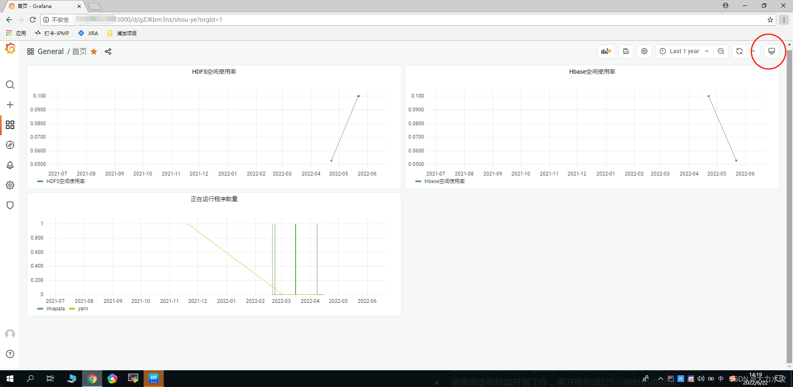
Task: Click the Add panel toolbar icon
Action: coord(606,51)
